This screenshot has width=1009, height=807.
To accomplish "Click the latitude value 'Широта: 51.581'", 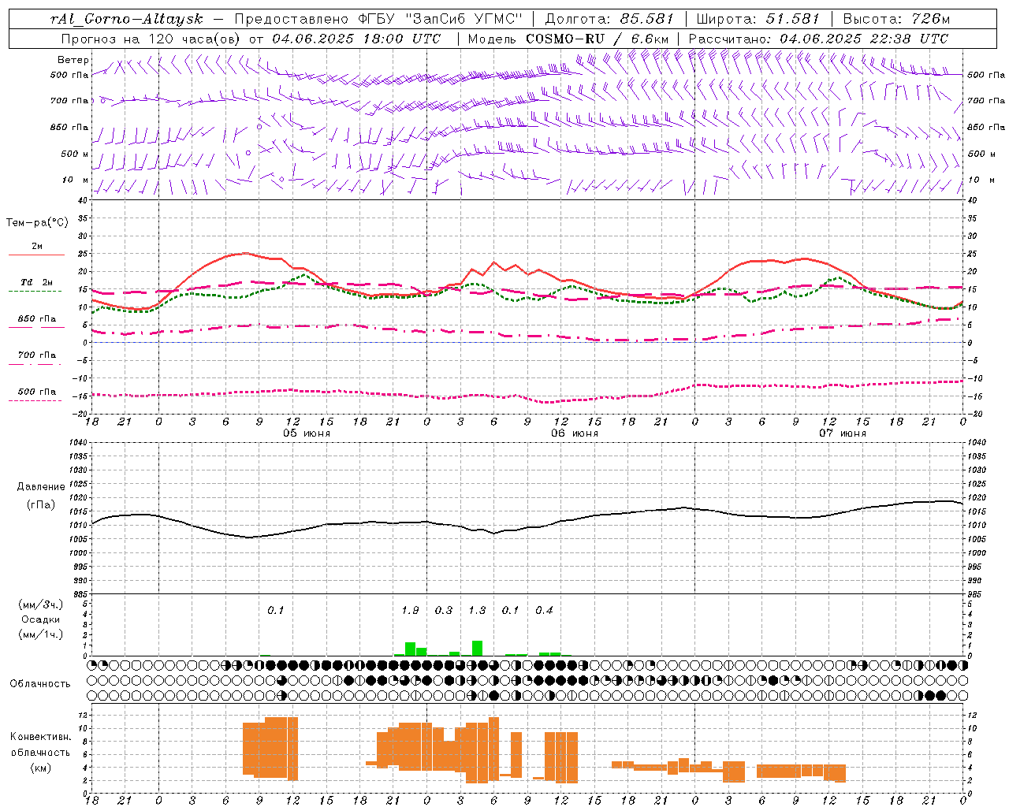I will [758, 19].
